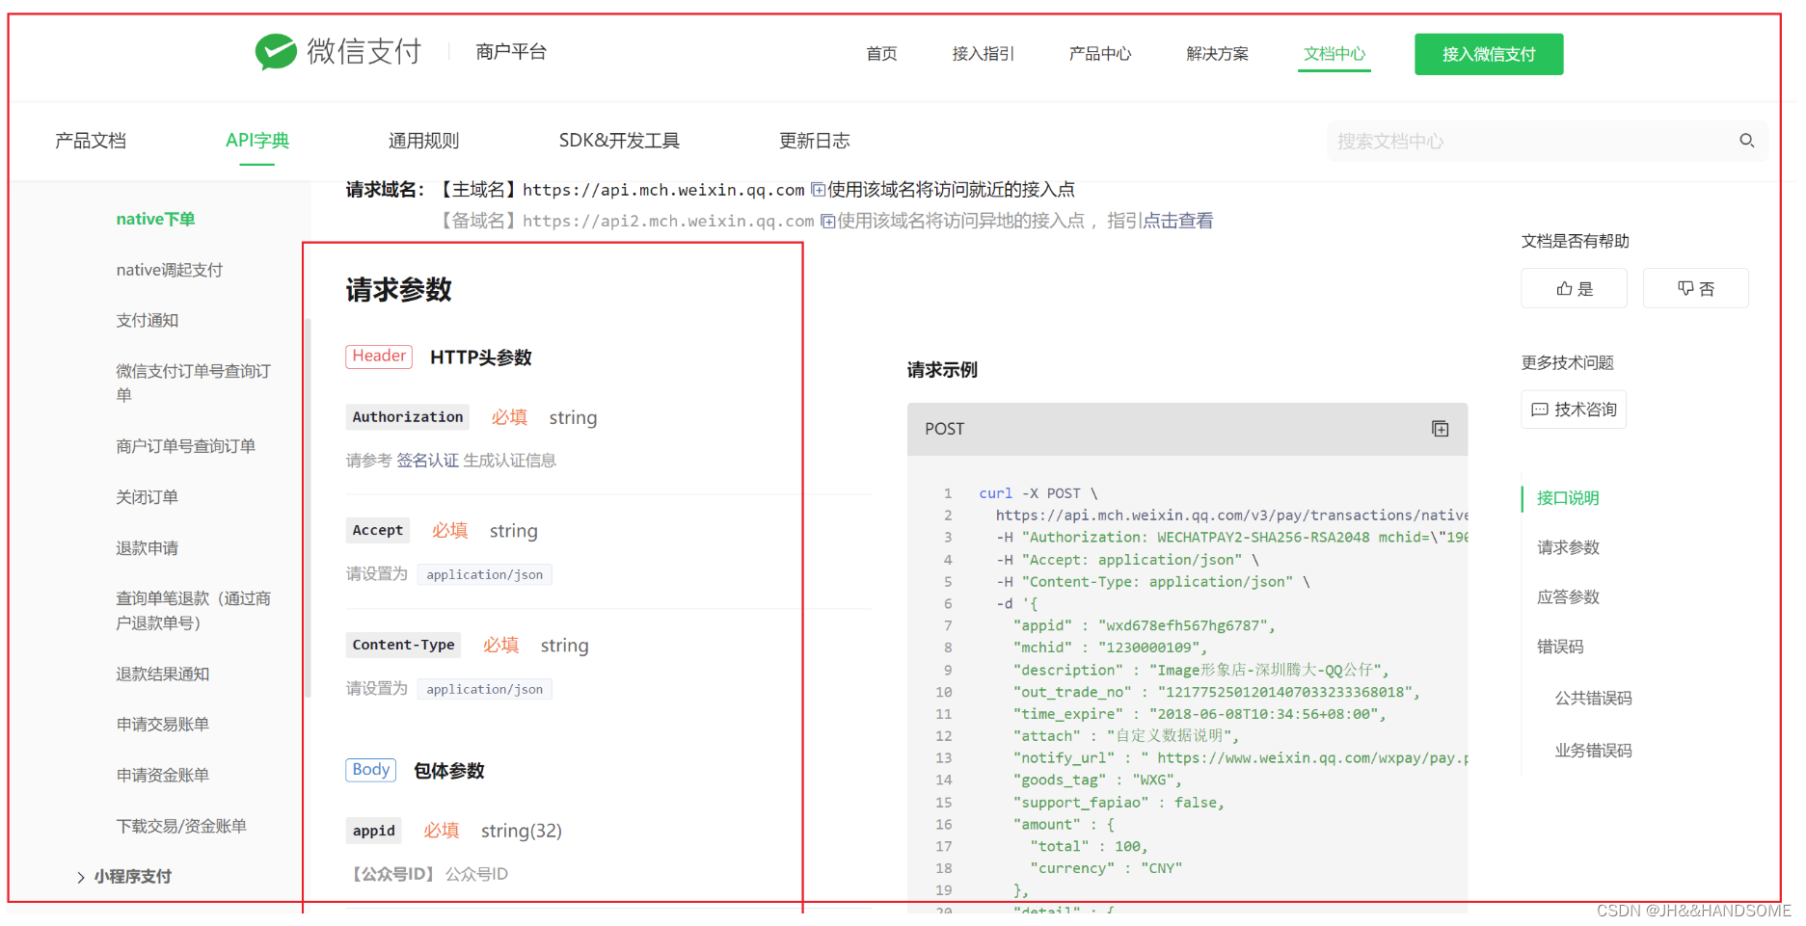The height and width of the screenshot is (926, 1806).
Task: Select 查询单笔退款 in the sidebar
Action: click(x=193, y=611)
